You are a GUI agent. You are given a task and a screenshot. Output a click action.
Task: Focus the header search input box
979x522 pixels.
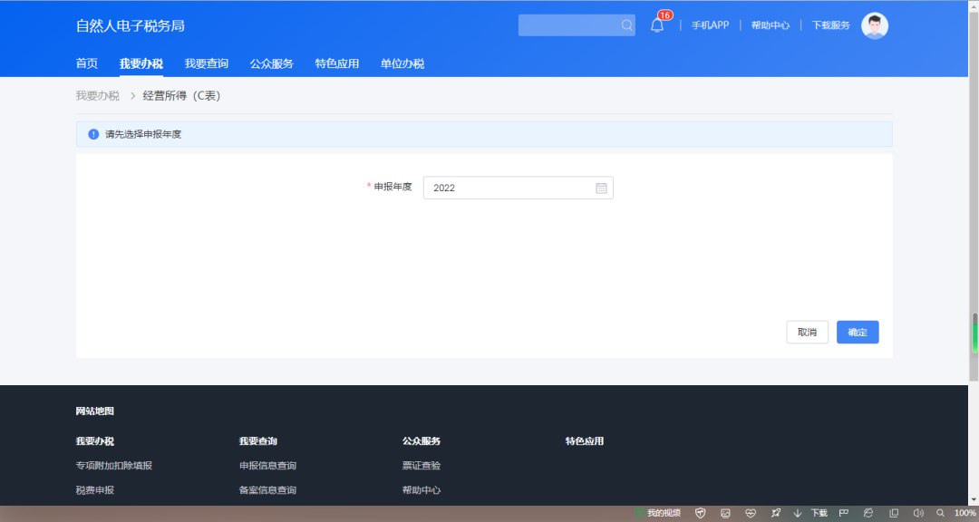pos(568,25)
